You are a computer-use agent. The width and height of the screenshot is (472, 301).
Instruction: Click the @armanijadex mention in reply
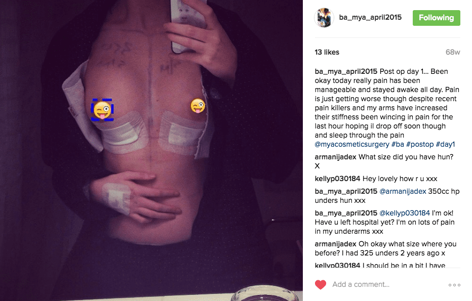click(403, 191)
